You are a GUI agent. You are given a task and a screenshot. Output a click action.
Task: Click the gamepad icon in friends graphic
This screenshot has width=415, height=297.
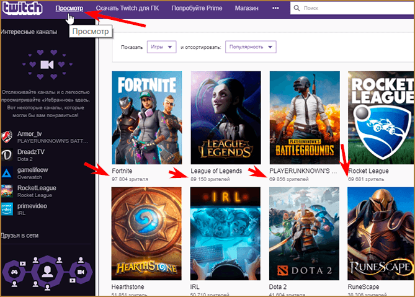point(14,272)
